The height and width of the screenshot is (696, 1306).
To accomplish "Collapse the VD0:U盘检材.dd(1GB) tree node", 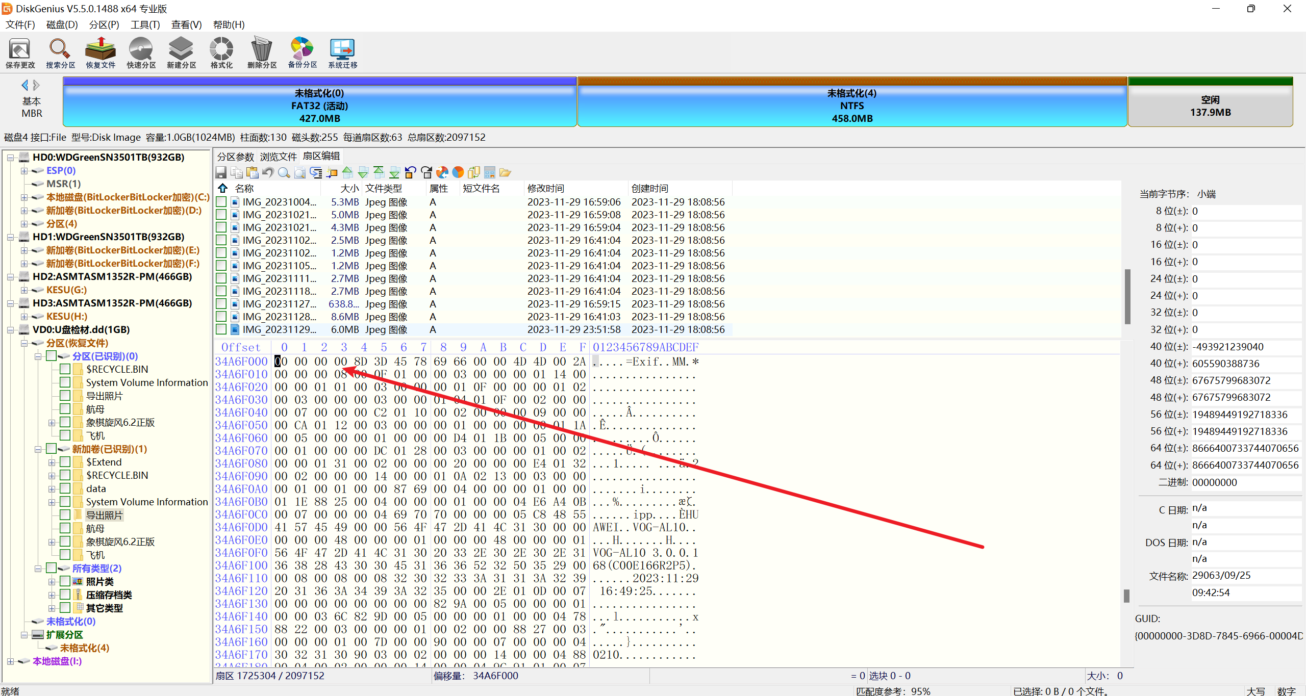I will pyautogui.click(x=10, y=330).
